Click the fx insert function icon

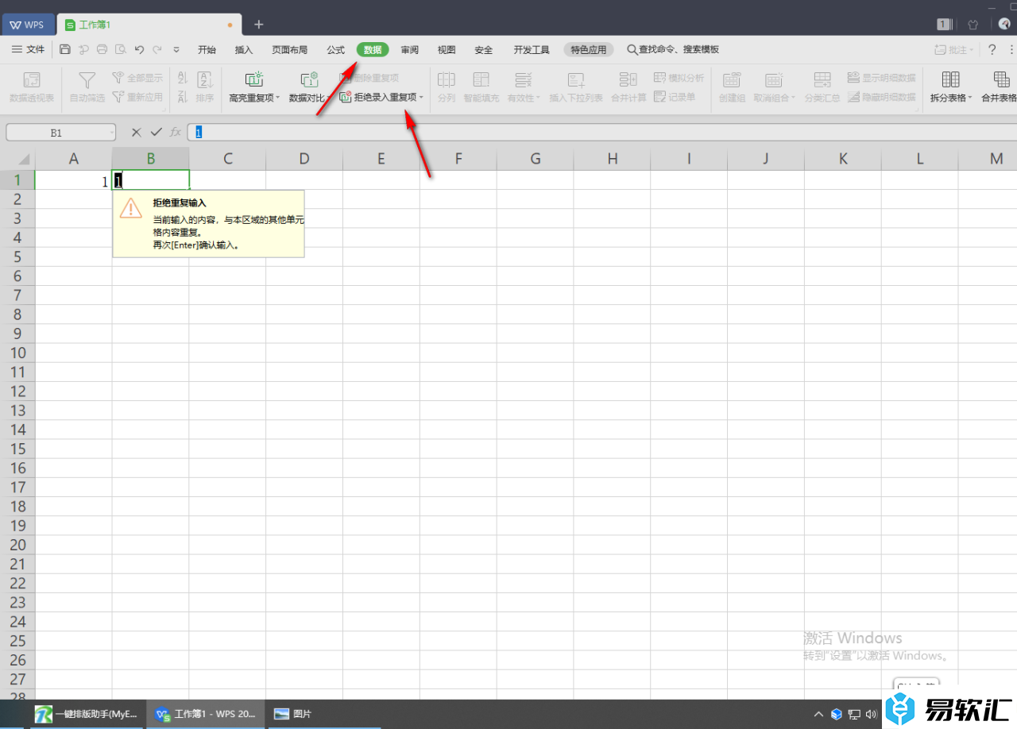(176, 132)
